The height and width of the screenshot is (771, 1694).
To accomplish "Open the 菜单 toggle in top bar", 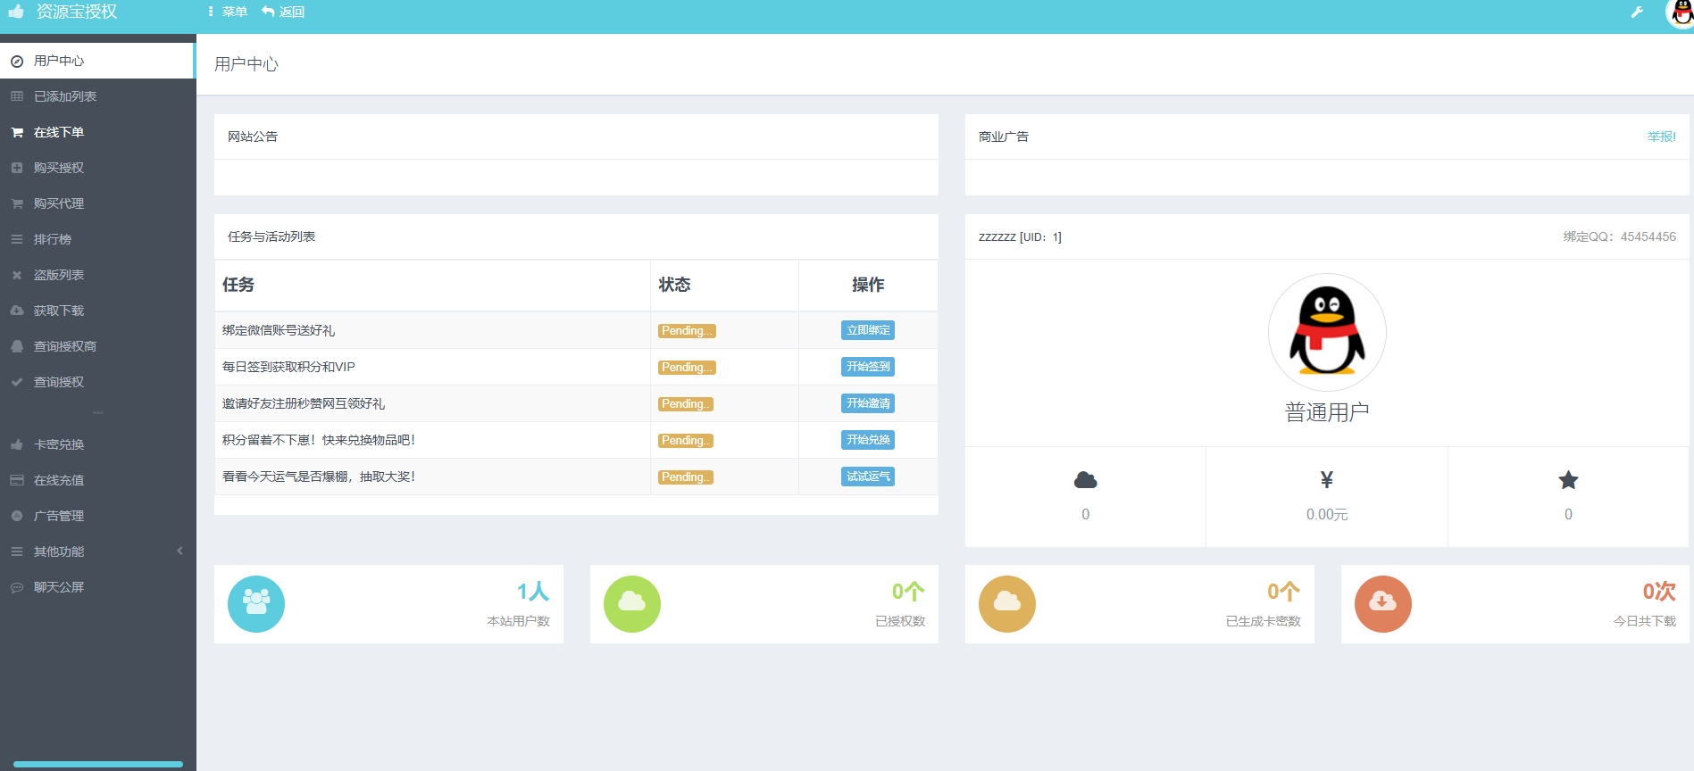I will click(228, 12).
